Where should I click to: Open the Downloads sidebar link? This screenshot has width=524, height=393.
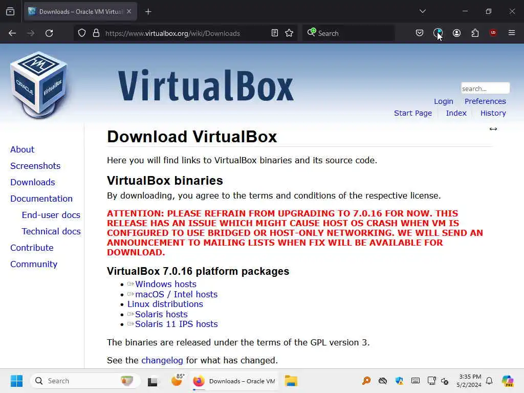pyautogui.click(x=33, y=182)
